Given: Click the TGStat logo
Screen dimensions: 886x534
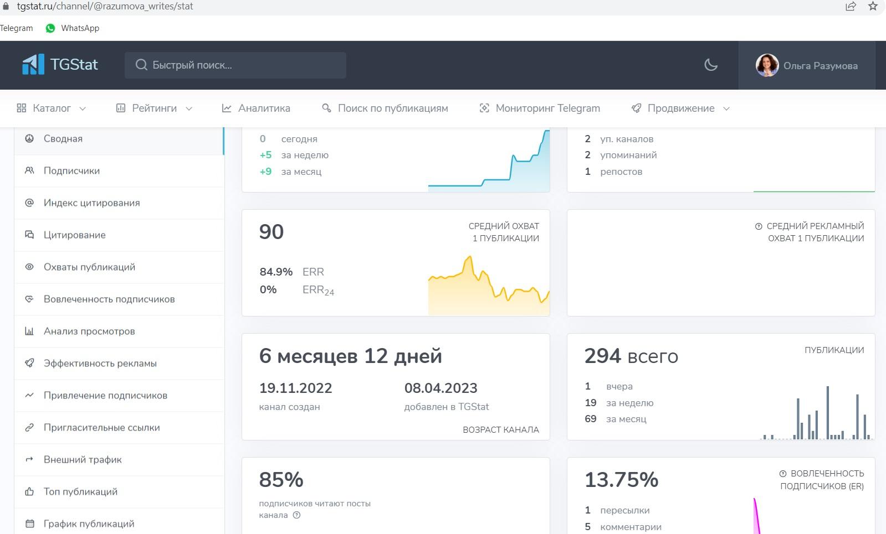Looking at the screenshot, I should click(x=60, y=65).
